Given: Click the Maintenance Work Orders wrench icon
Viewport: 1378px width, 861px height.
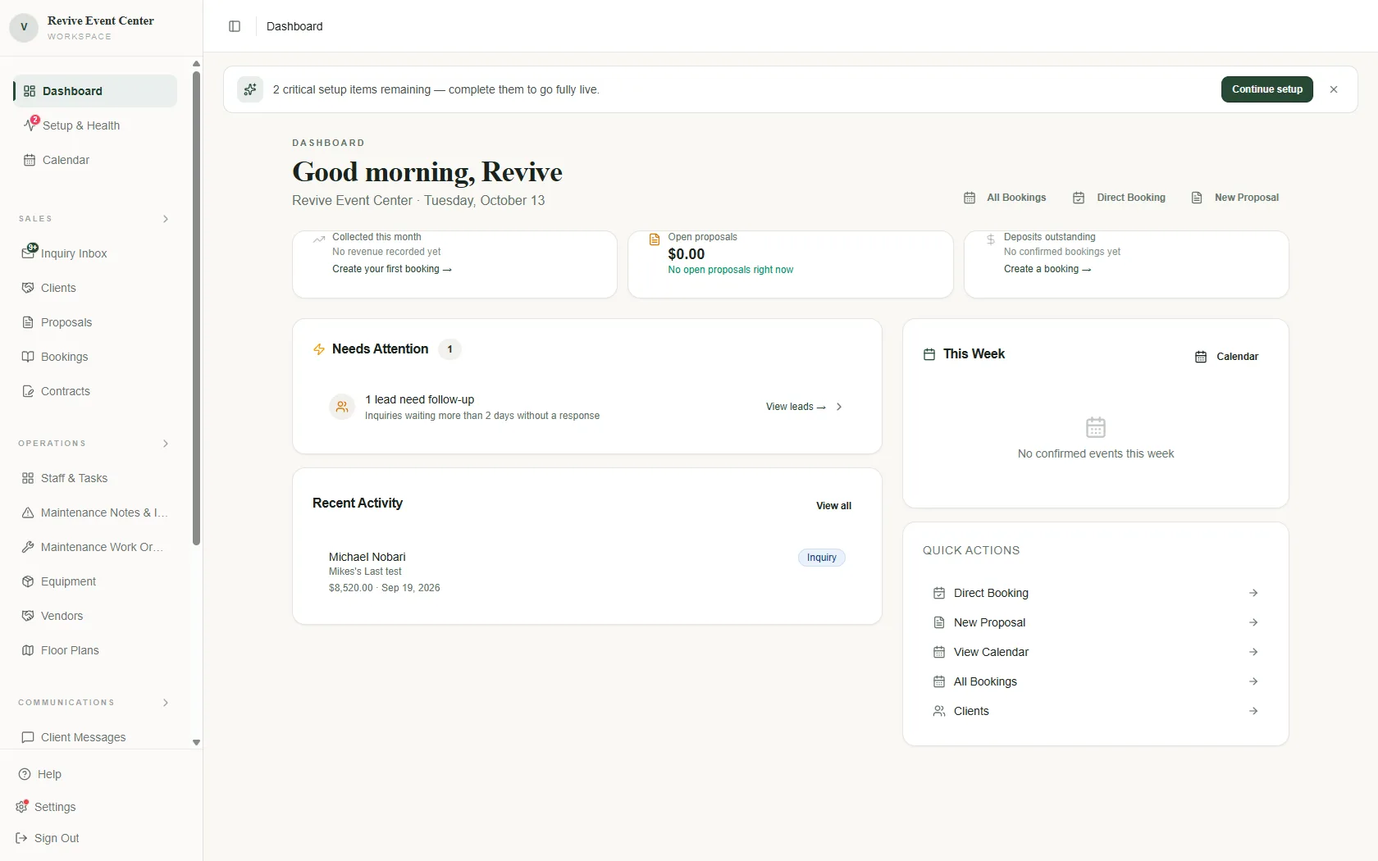Looking at the screenshot, I should pyautogui.click(x=28, y=547).
